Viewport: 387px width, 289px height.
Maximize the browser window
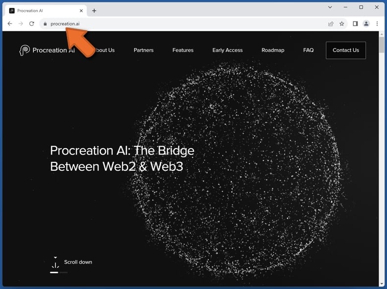361,7
